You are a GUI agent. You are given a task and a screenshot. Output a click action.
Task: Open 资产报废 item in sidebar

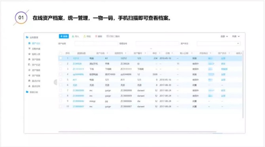point(34,75)
